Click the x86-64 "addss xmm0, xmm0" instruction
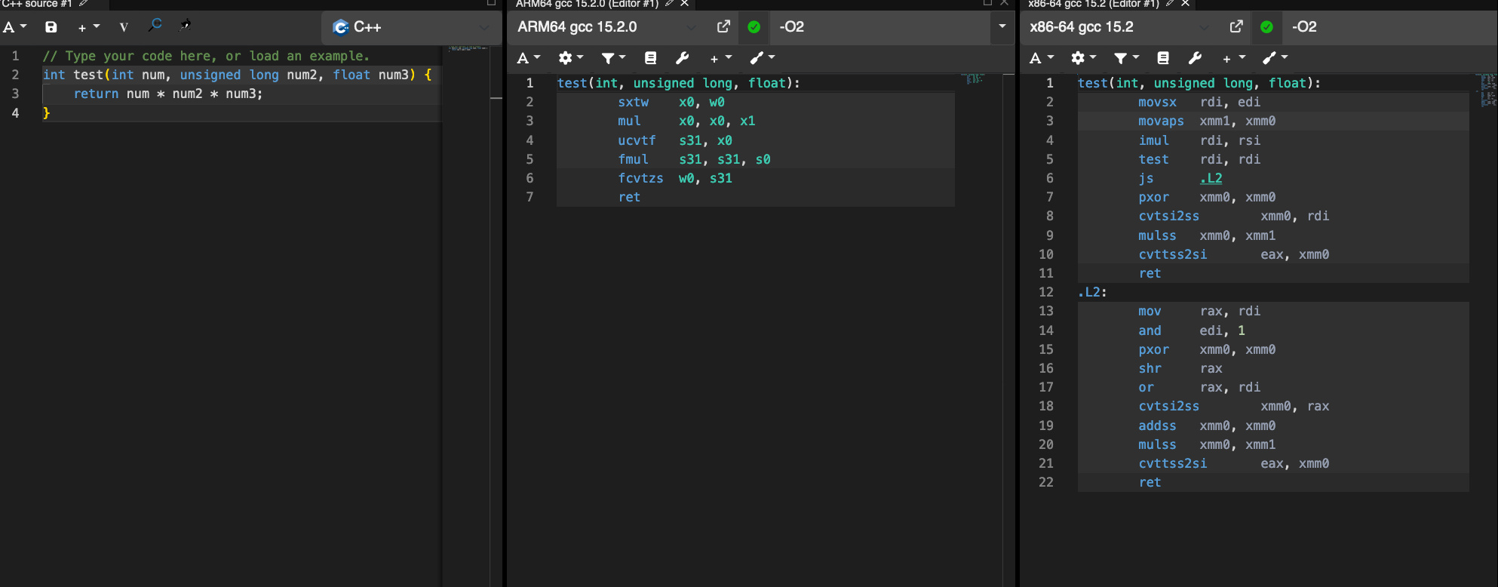 coord(1207,426)
